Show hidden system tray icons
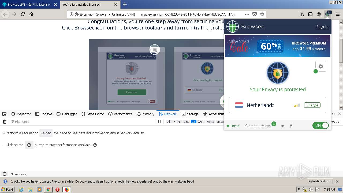343x193 pixels. 299,190
